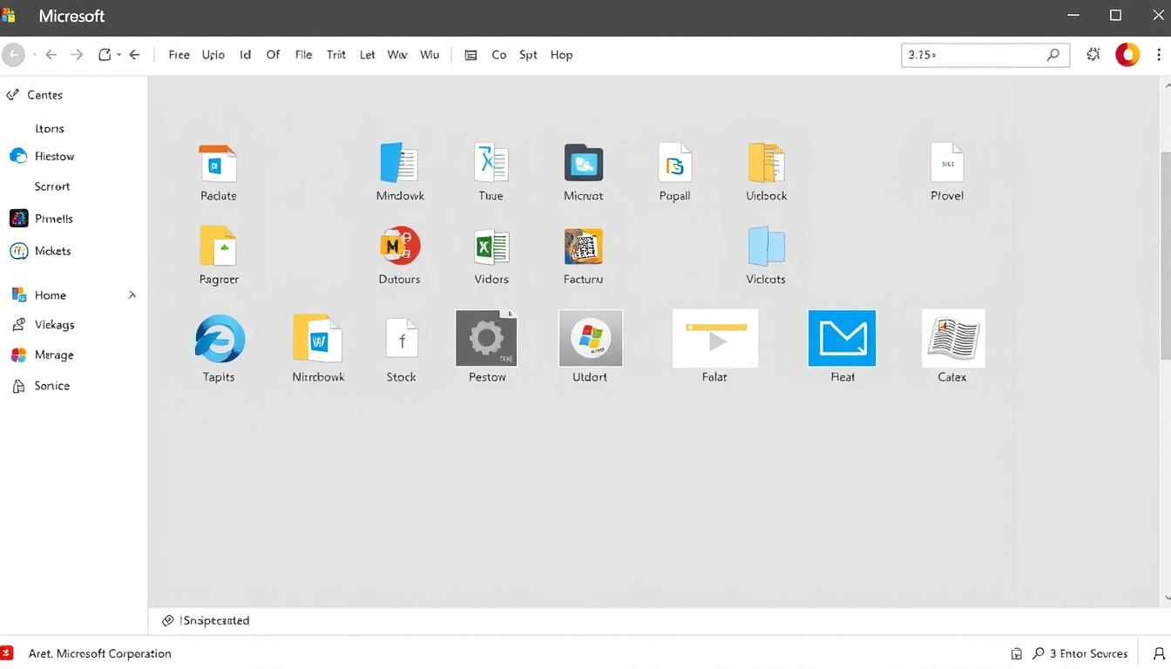Image resolution: width=1171 pixels, height=669 pixels.
Task: Select Centes in the sidebar
Action: click(x=44, y=95)
